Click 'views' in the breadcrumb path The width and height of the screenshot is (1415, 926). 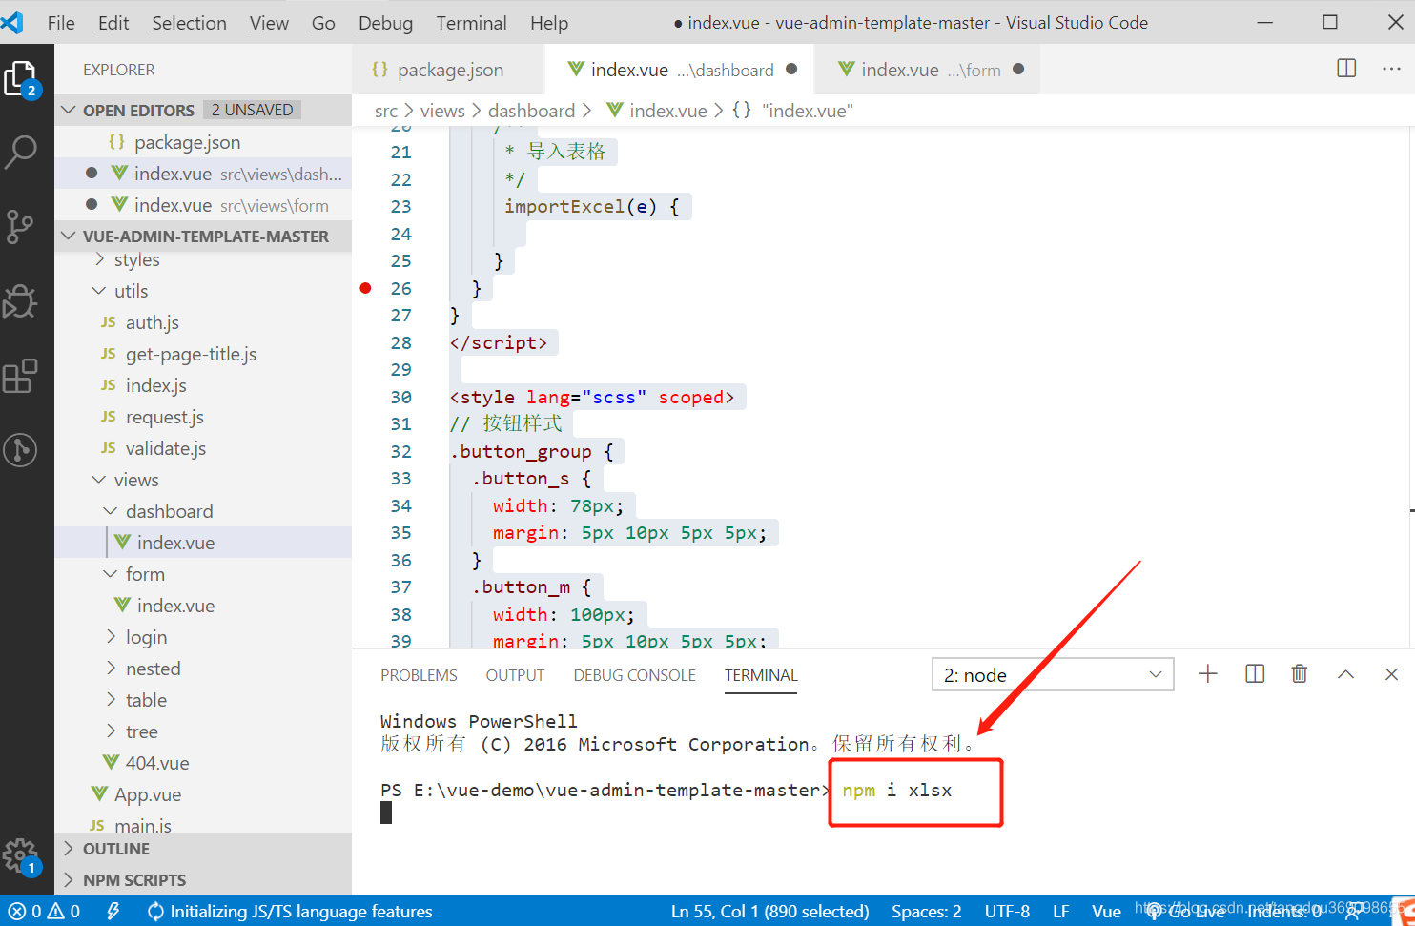point(442,111)
